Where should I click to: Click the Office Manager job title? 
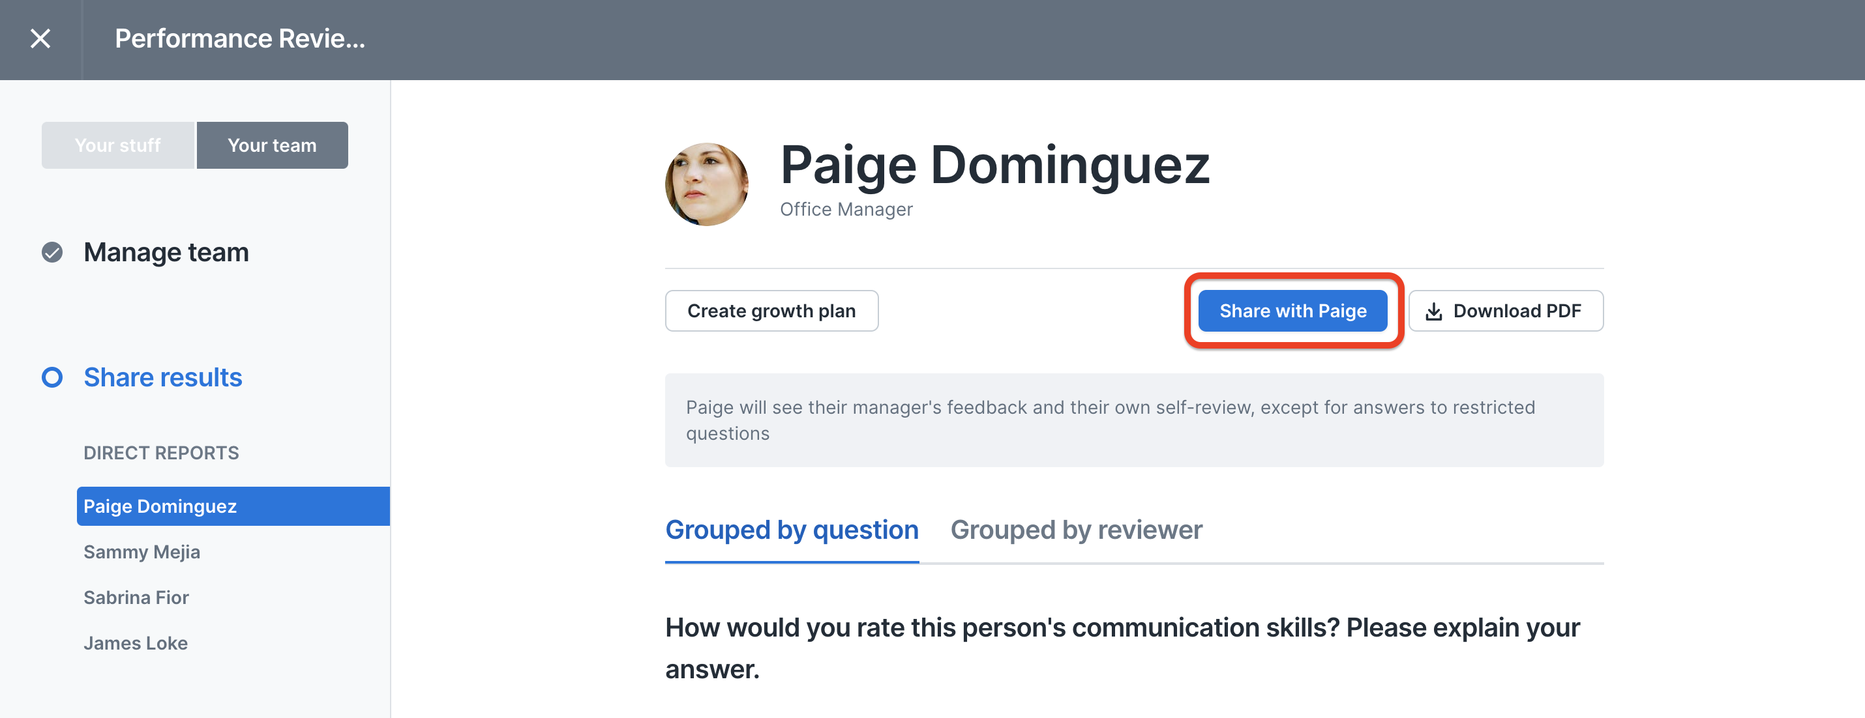click(x=846, y=209)
